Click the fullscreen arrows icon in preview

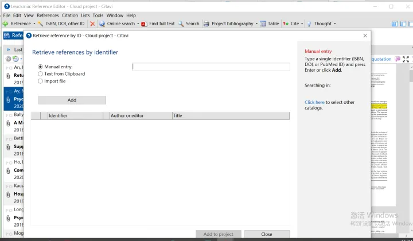point(406,59)
